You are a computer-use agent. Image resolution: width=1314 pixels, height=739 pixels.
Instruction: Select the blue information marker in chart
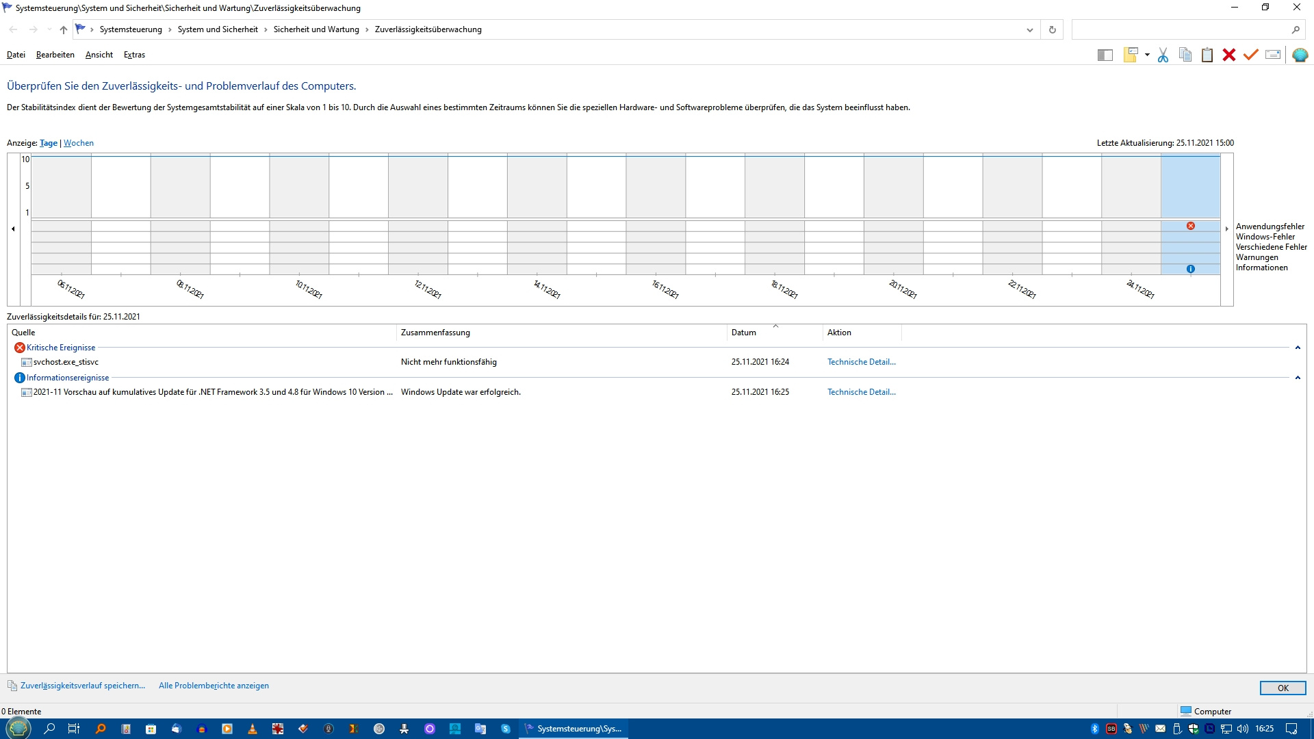tap(1191, 269)
